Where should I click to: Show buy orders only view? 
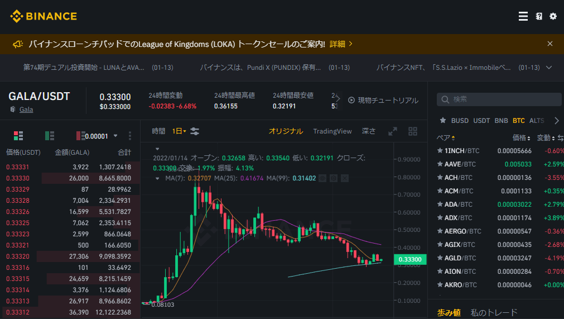pyautogui.click(x=50, y=136)
